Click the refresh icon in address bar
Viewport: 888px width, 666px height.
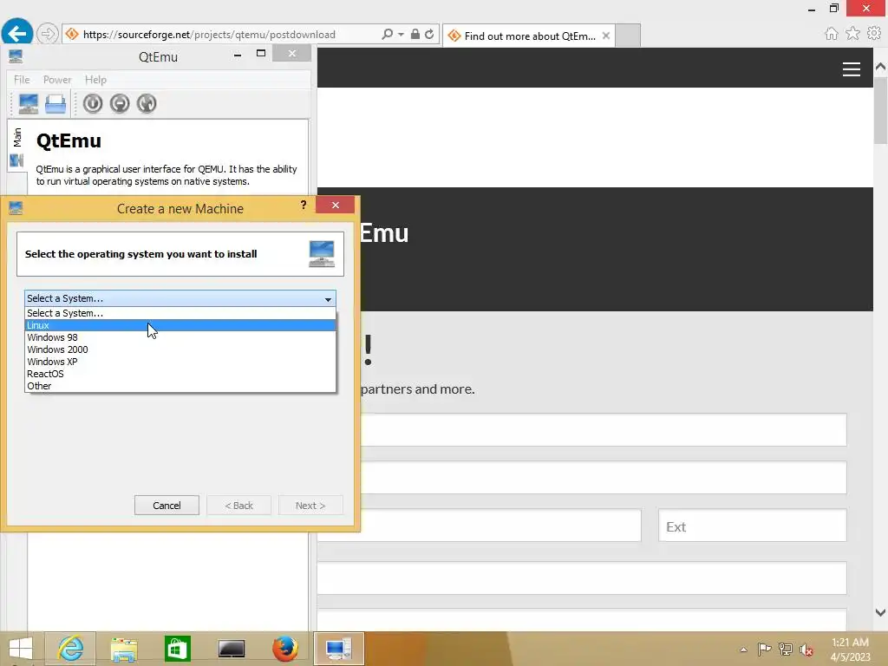(x=429, y=34)
